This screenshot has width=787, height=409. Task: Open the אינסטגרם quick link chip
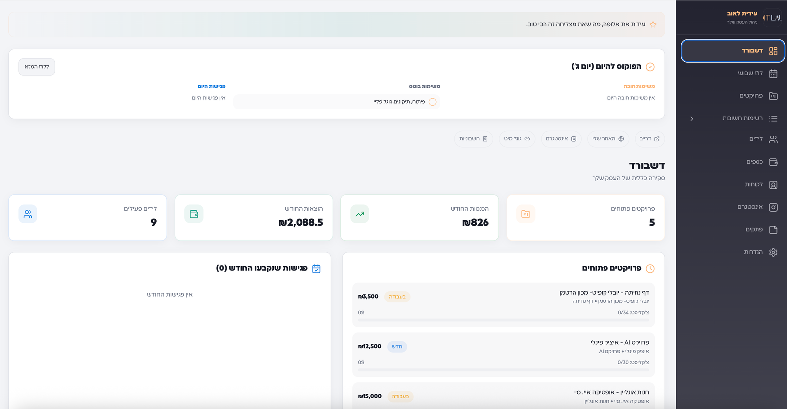point(561,139)
